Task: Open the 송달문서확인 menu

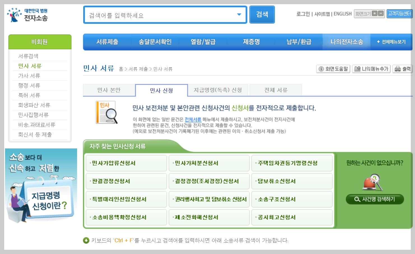Action: pos(155,42)
